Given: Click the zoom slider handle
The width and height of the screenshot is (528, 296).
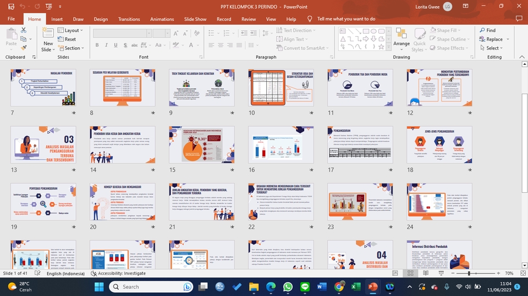Looking at the screenshot, I should (x=469, y=273).
